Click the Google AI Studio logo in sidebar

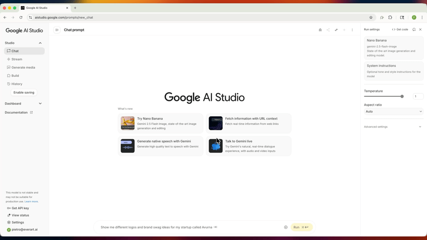(24, 31)
